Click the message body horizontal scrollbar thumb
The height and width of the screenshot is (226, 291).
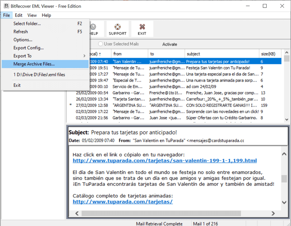[x=161, y=213]
